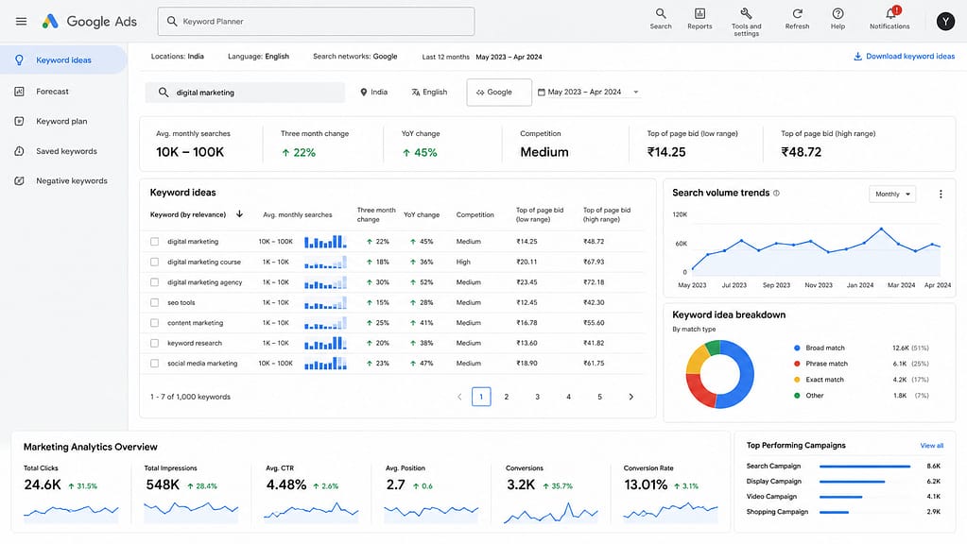Open the Help icon
Image resolution: width=967 pixels, height=544 pixels.
(837, 13)
